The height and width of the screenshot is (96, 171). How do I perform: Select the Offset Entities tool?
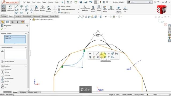pos(49,9)
